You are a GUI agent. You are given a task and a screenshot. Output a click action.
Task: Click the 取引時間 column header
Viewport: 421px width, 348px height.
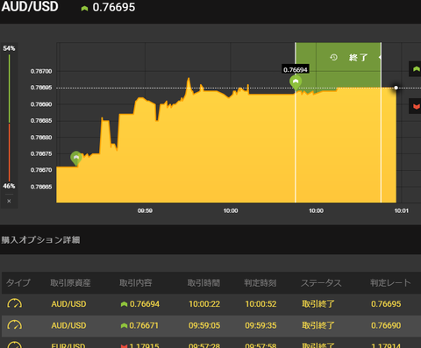coord(203,283)
